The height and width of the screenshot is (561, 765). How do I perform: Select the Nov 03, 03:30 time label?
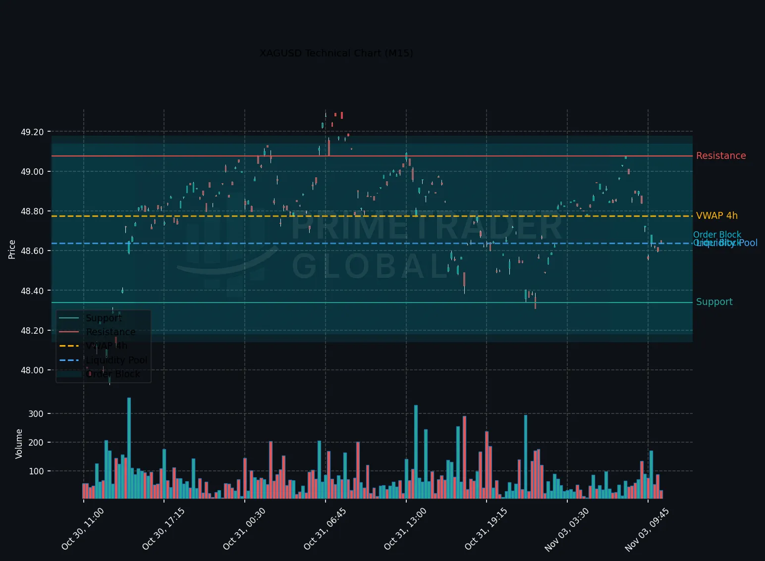point(566,529)
